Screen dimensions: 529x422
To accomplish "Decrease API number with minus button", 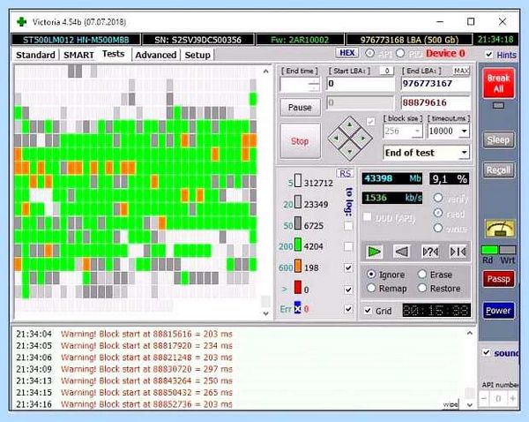I will click(484, 399).
